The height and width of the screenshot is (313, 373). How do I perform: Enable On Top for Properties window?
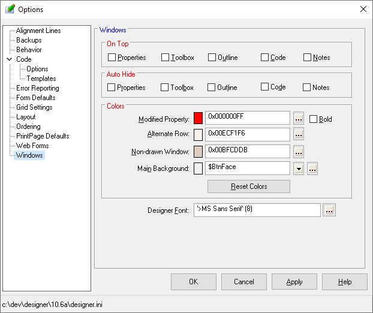(x=112, y=58)
